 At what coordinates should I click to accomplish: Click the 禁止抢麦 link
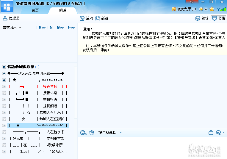57,28
